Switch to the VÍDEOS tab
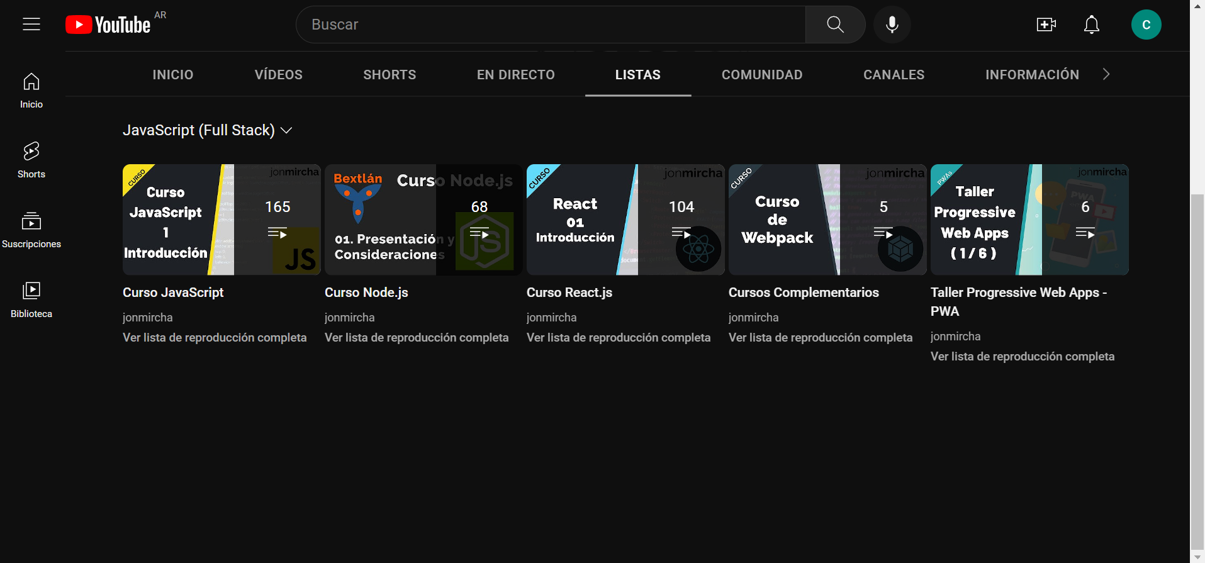1205x563 pixels. pos(279,75)
